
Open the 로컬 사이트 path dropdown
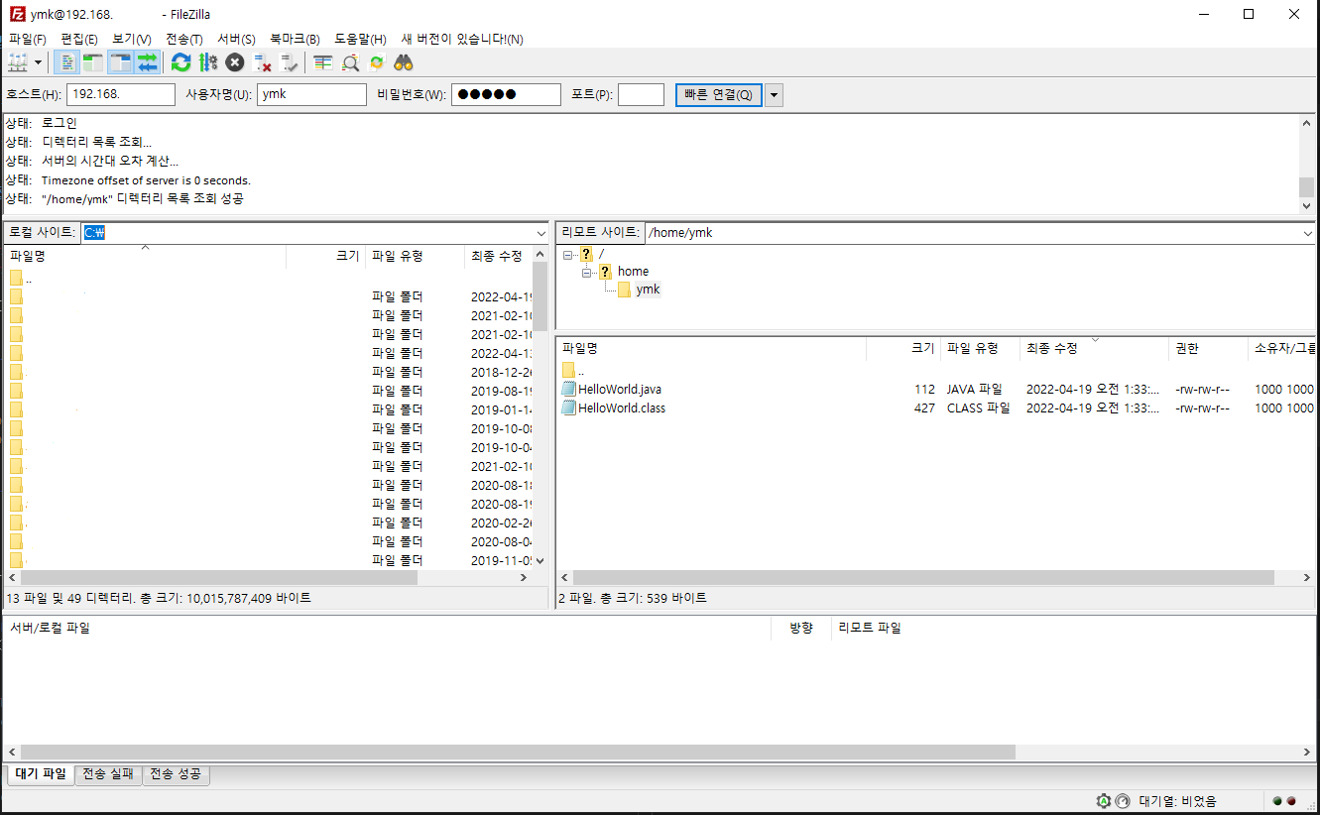[540, 232]
